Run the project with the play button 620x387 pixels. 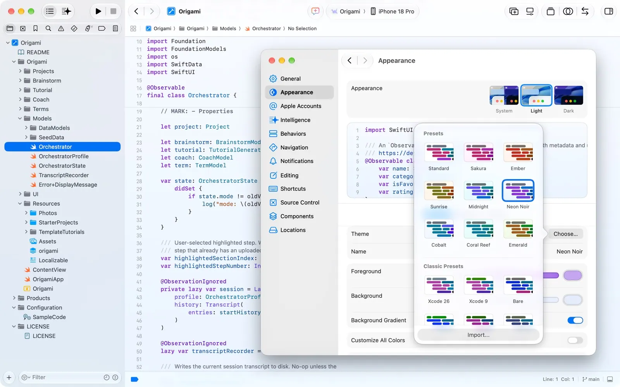point(98,11)
